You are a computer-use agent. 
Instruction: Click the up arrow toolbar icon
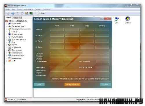18,13
